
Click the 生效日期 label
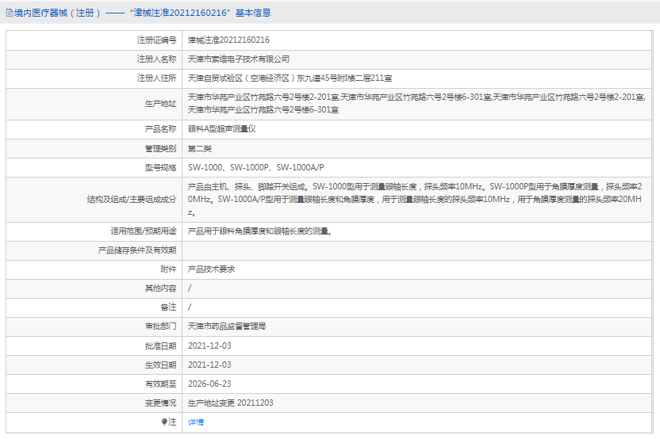point(160,365)
